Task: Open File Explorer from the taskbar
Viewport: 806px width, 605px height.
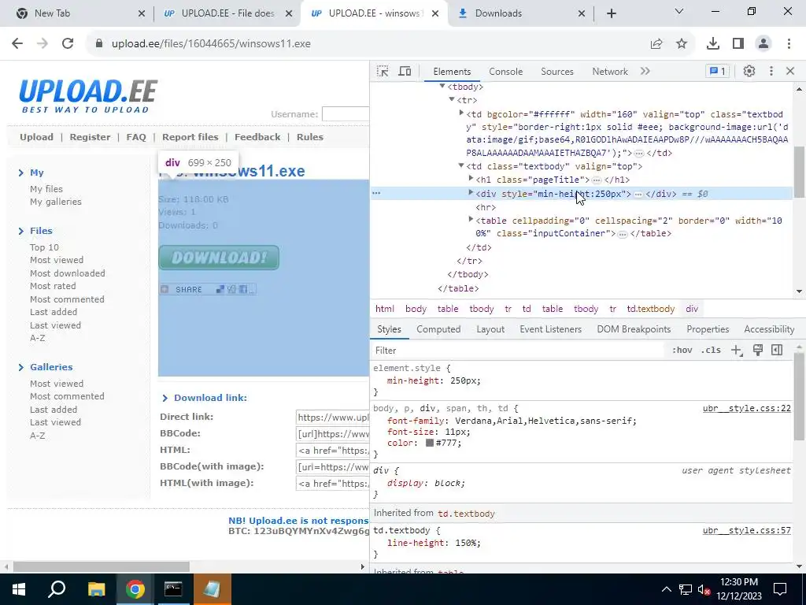Action: pyautogui.click(x=96, y=589)
